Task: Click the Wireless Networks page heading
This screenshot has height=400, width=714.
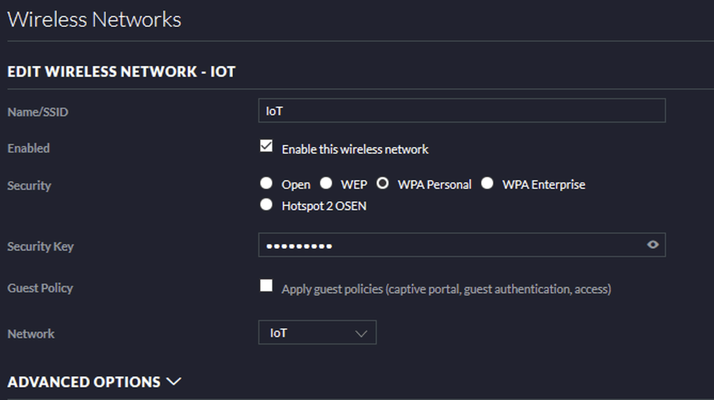Action: pos(94,19)
